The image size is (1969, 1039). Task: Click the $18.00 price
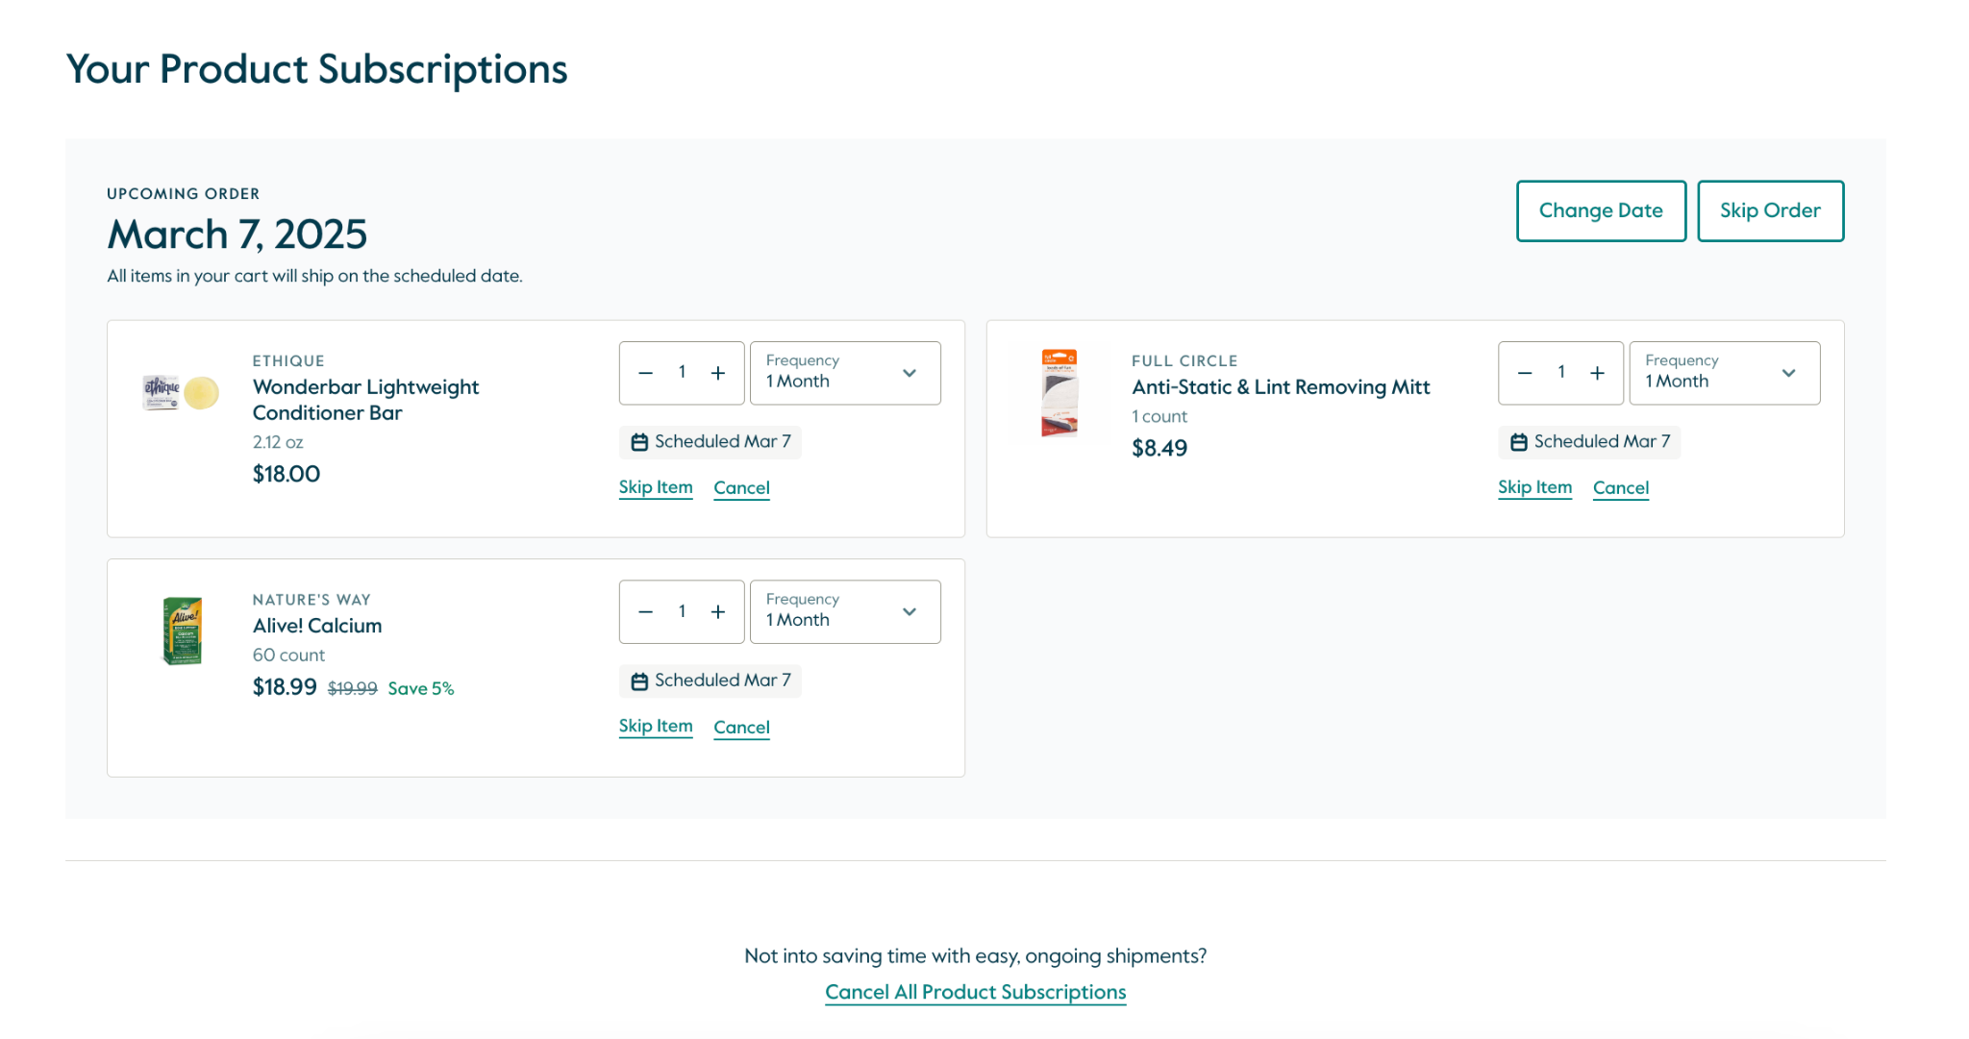click(x=287, y=474)
